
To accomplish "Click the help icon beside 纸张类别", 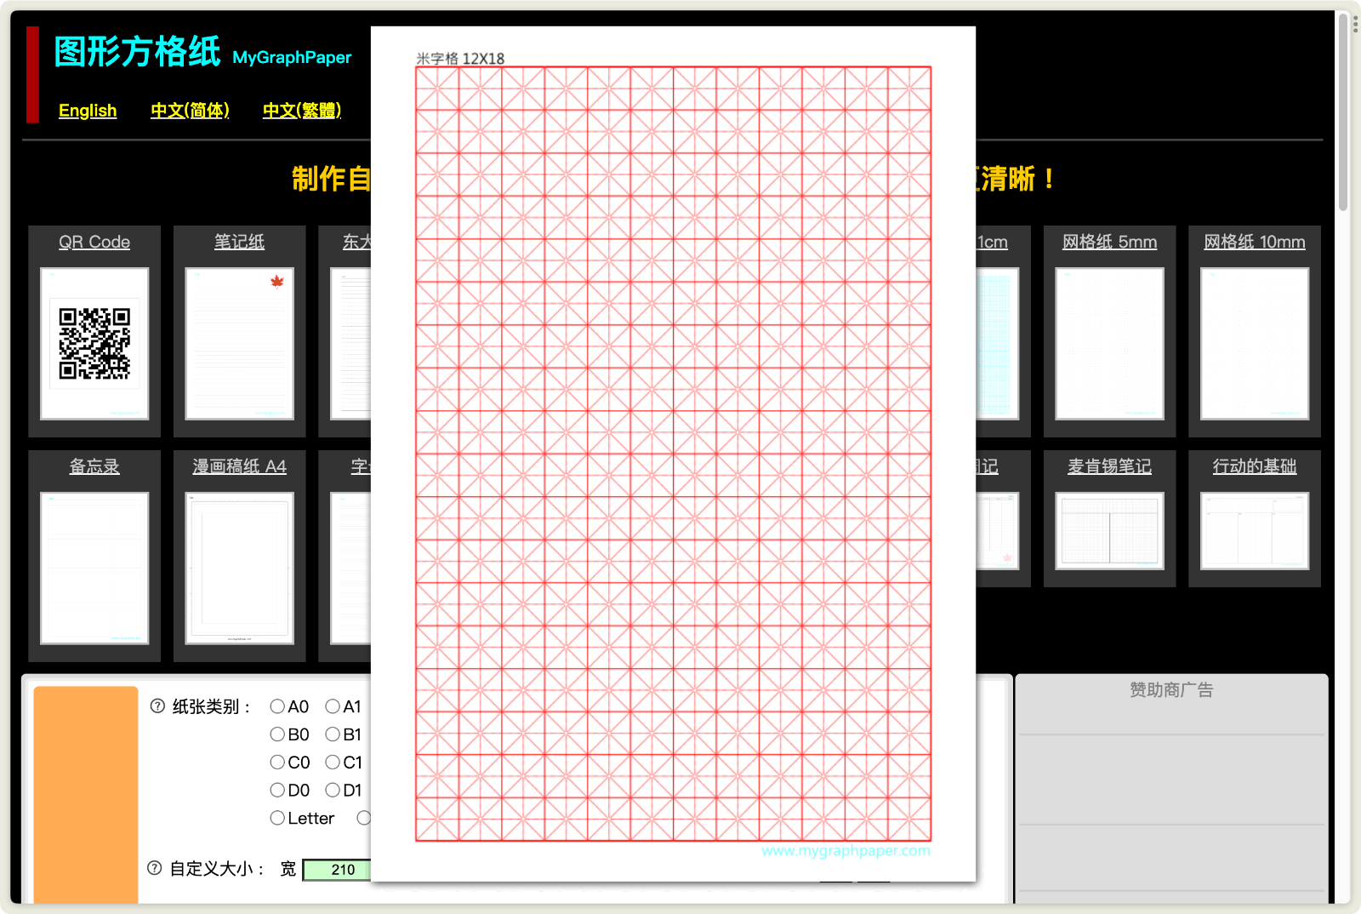I will pos(157,705).
